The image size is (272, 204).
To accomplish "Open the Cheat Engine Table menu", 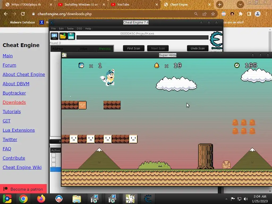I will click(70, 28).
